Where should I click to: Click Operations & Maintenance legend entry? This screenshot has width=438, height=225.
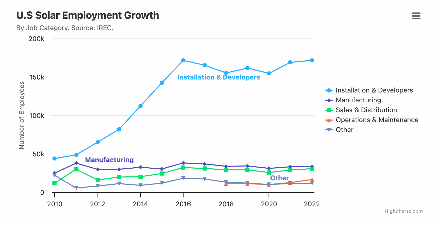pos(377,120)
